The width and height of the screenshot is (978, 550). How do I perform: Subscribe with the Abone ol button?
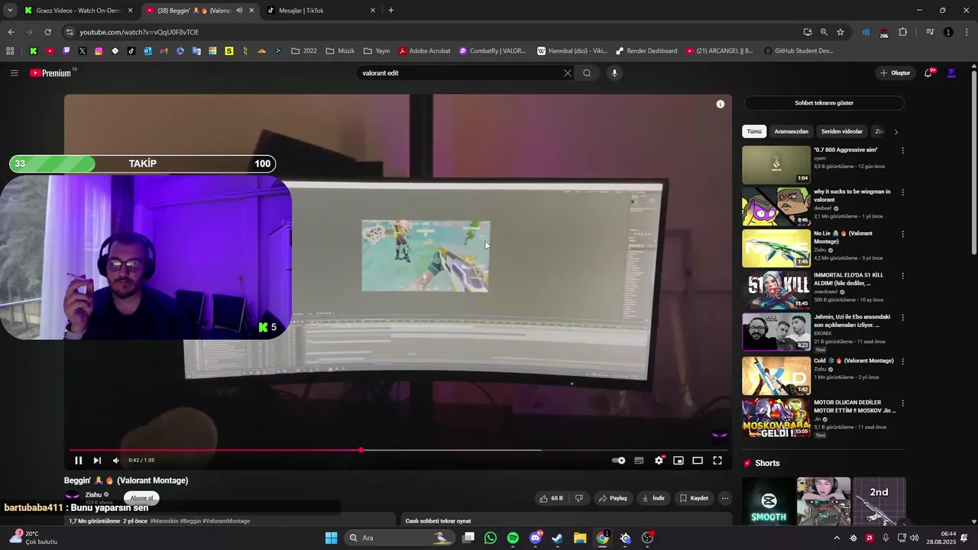click(141, 498)
